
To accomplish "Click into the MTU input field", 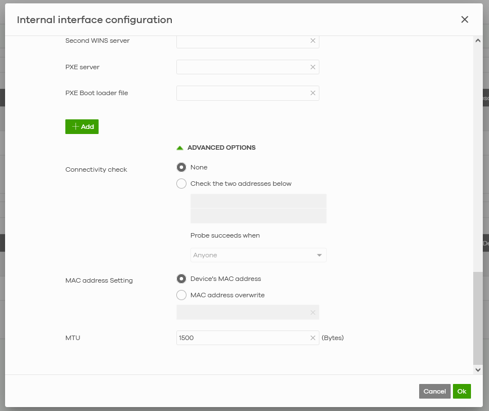I will pyautogui.click(x=242, y=338).
